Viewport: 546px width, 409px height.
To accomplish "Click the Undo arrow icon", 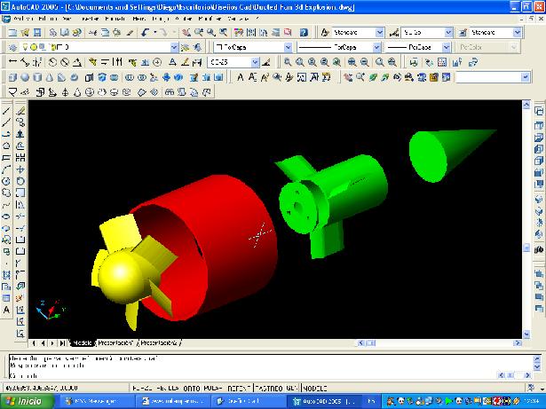I will click(143, 32).
